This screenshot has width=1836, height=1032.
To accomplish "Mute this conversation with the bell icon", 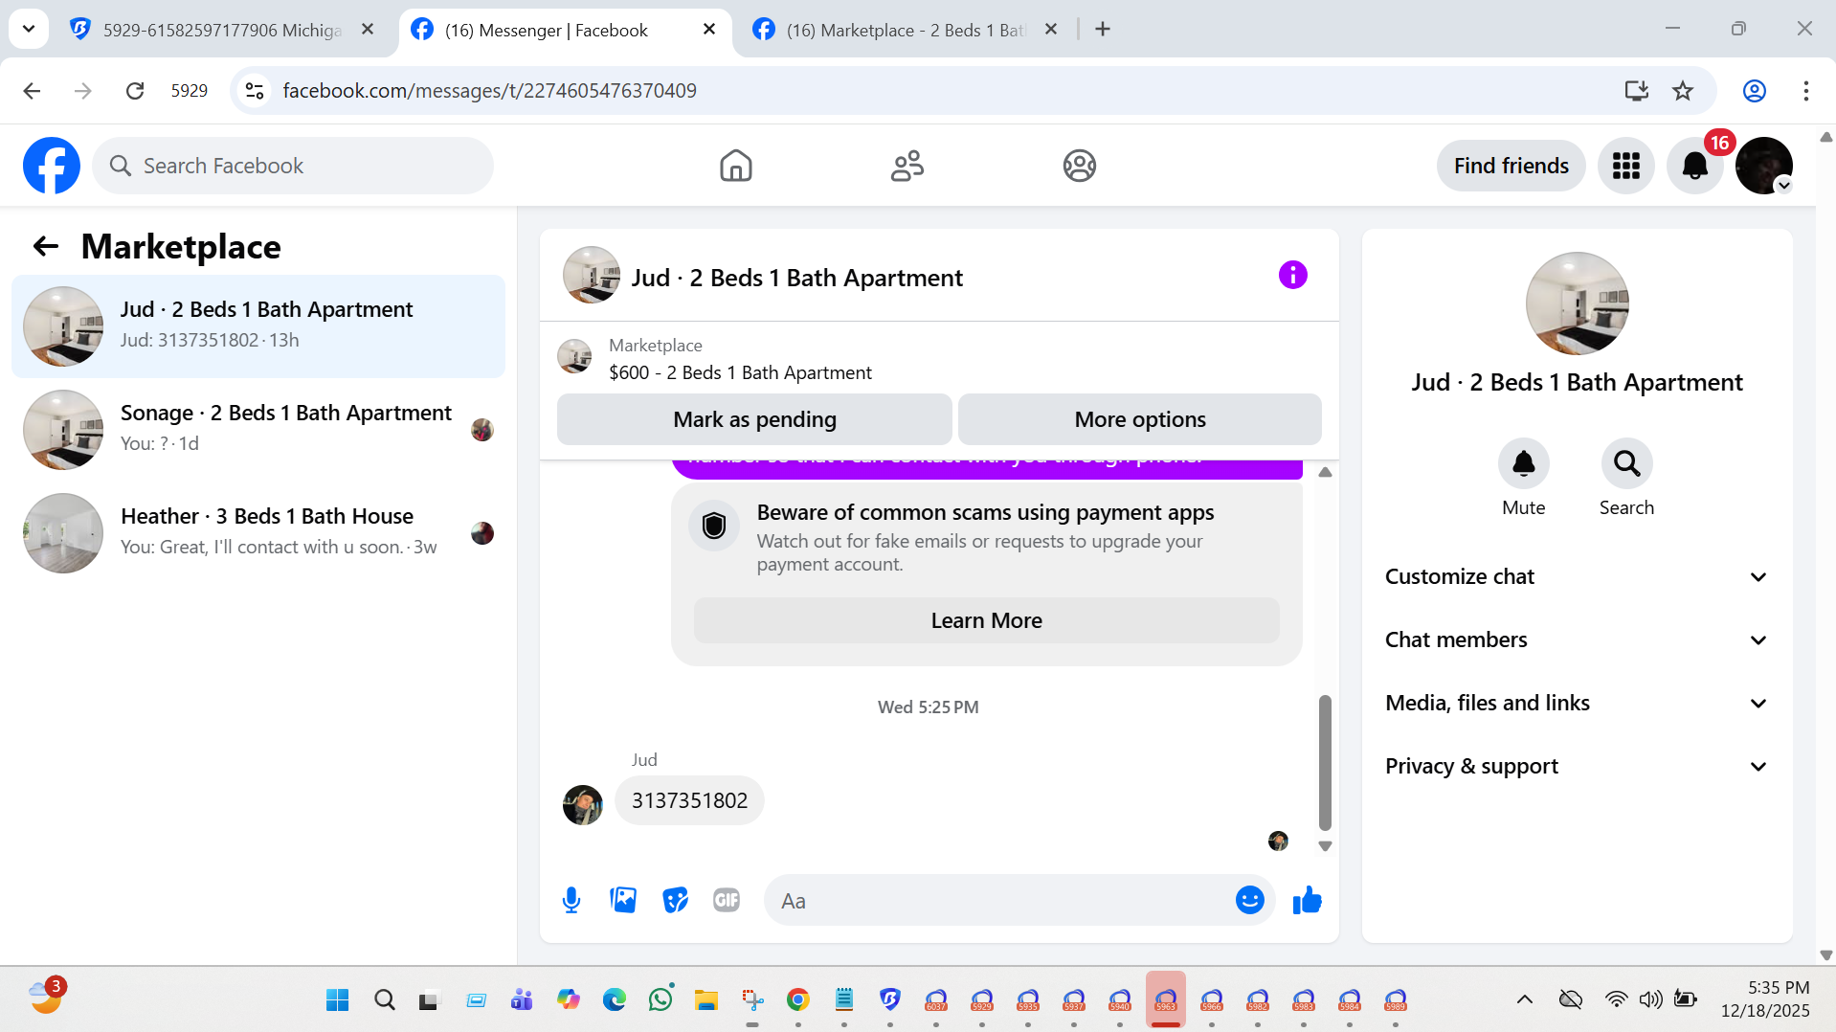I will coord(1523,464).
